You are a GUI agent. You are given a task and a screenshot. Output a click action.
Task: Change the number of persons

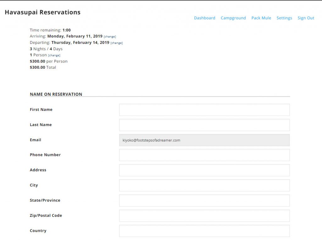pos(54,55)
